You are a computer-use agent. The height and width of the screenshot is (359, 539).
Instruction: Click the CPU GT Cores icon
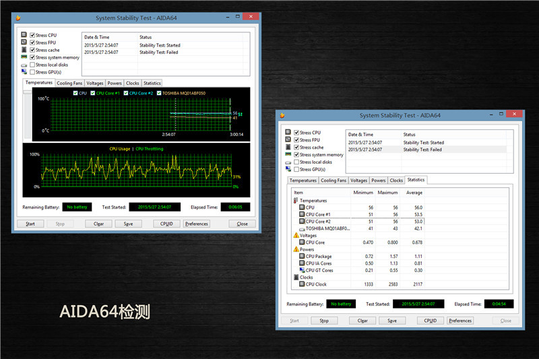302,270
